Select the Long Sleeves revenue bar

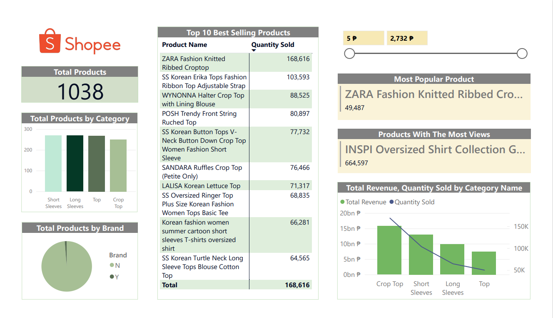pyautogui.click(x=452, y=259)
